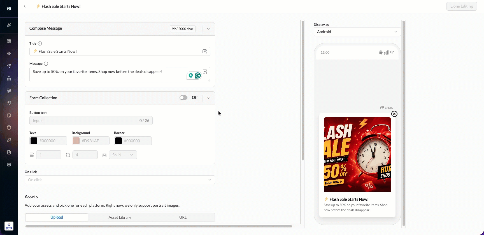This screenshot has width=484, height=235.
Task: Click the Done Editing button
Action: coord(462,6)
